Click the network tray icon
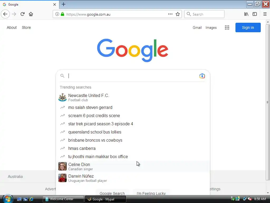The height and width of the screenshot is (203, 270). 244,199
